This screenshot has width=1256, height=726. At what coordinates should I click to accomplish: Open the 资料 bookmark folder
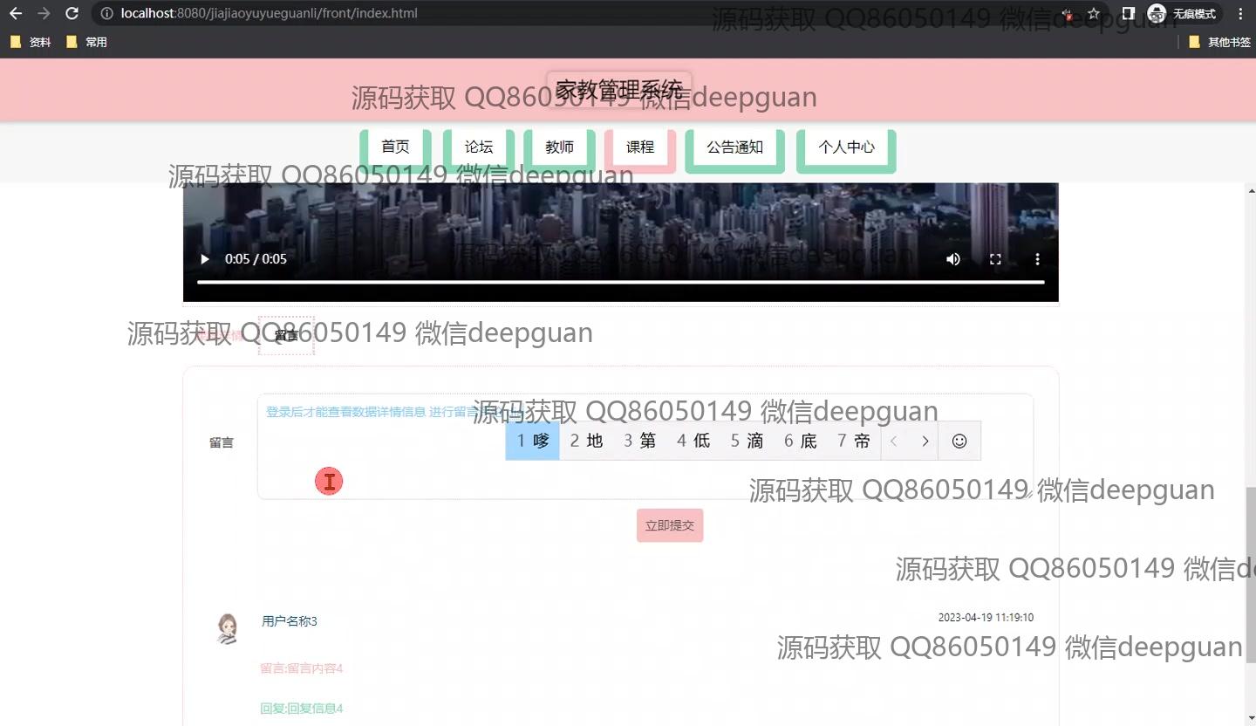point(31,41)
